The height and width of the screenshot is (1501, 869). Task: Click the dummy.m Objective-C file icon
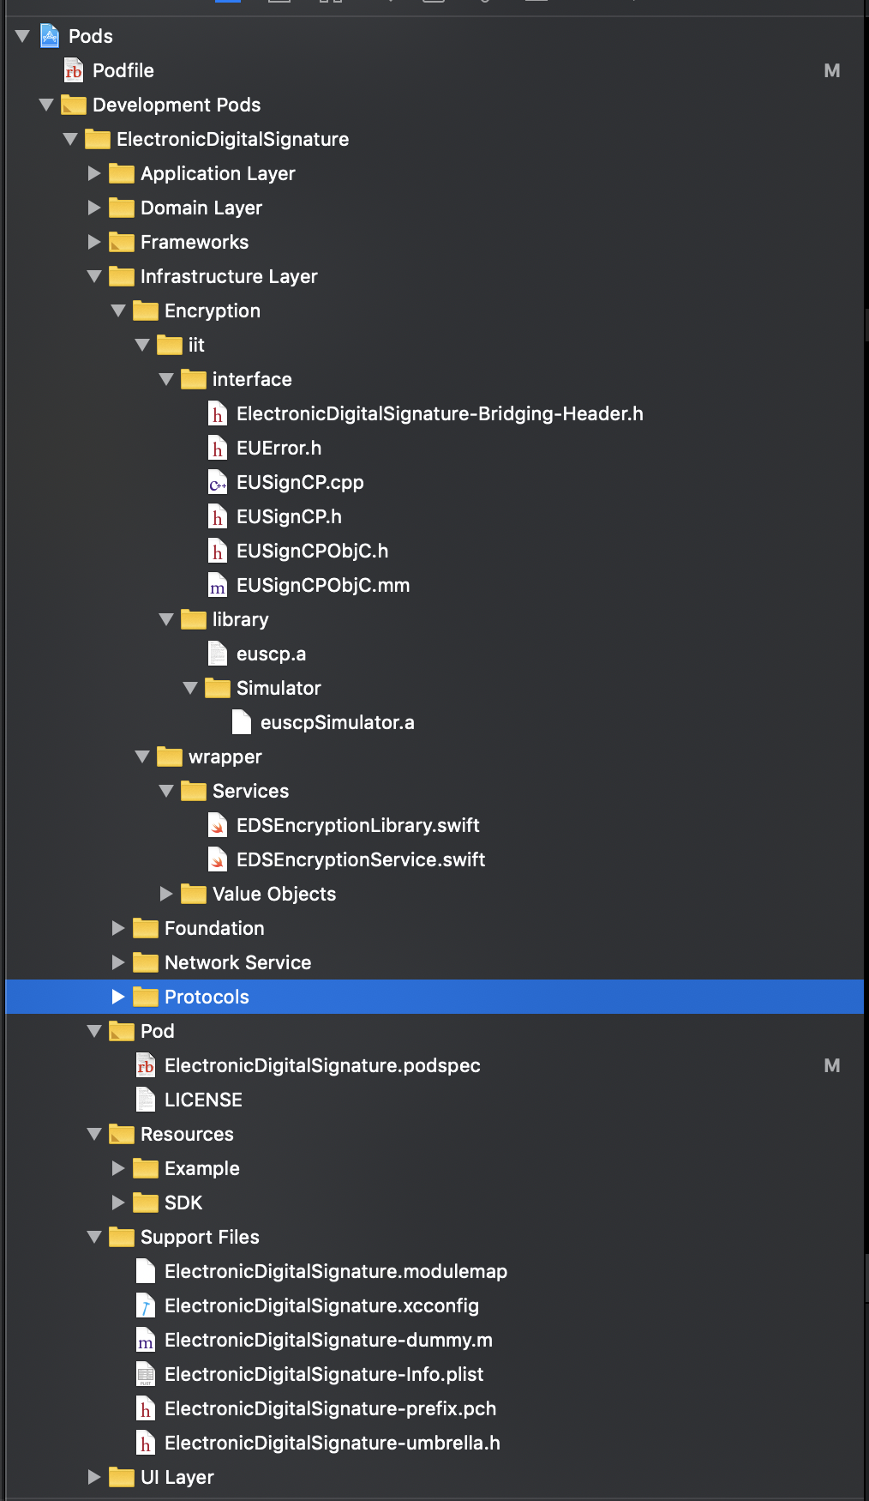146,1340
